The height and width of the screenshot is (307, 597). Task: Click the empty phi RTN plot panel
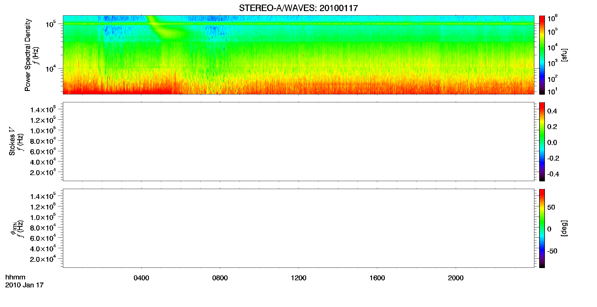298,228
